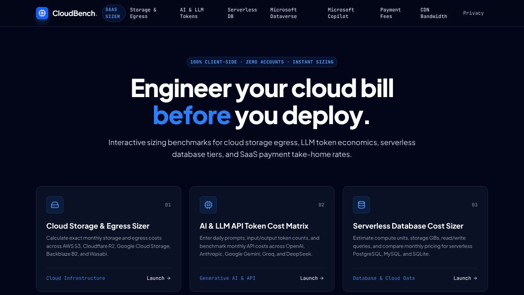The width and height of the screenshot is (524, 295).
Task: Click card number 01 label
Action: [168, 205]
